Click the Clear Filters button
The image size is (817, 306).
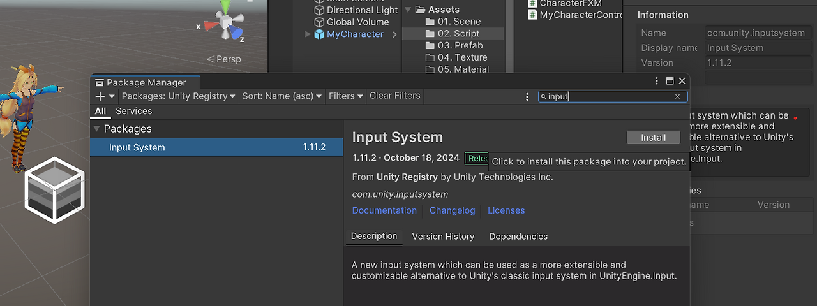point(395,96)
